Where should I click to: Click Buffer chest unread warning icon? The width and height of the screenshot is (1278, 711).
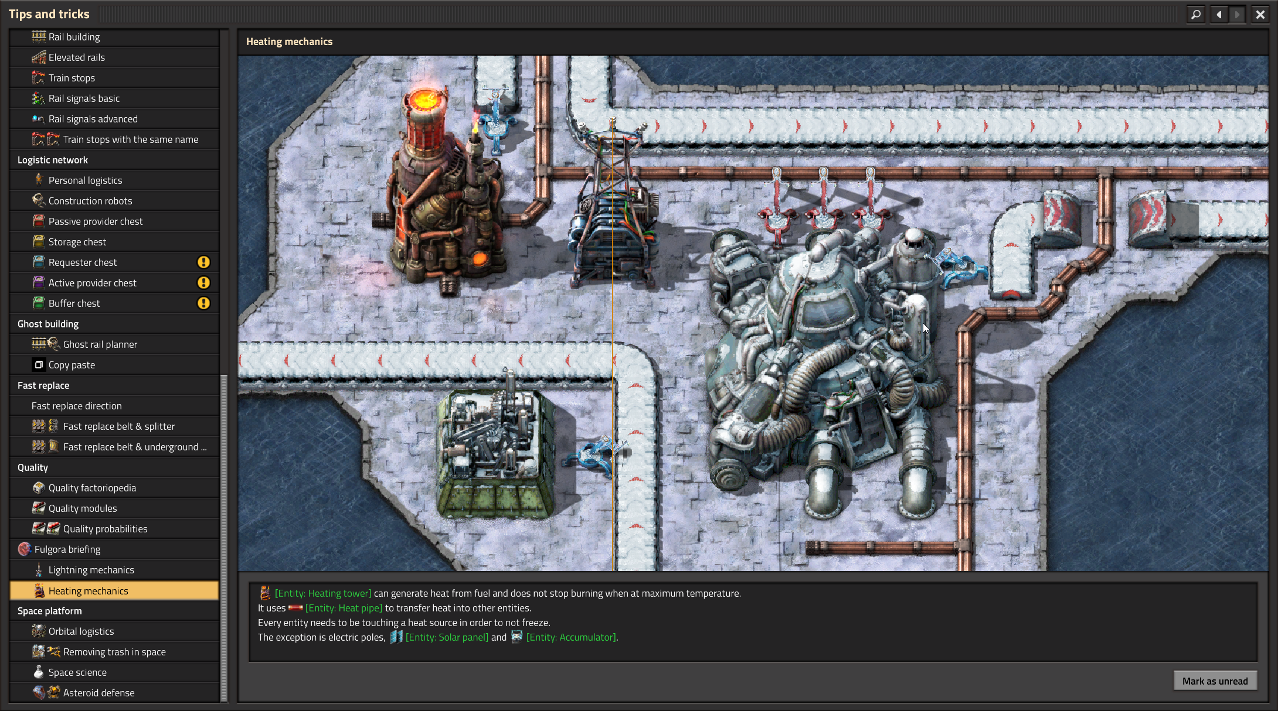point(203,303)
